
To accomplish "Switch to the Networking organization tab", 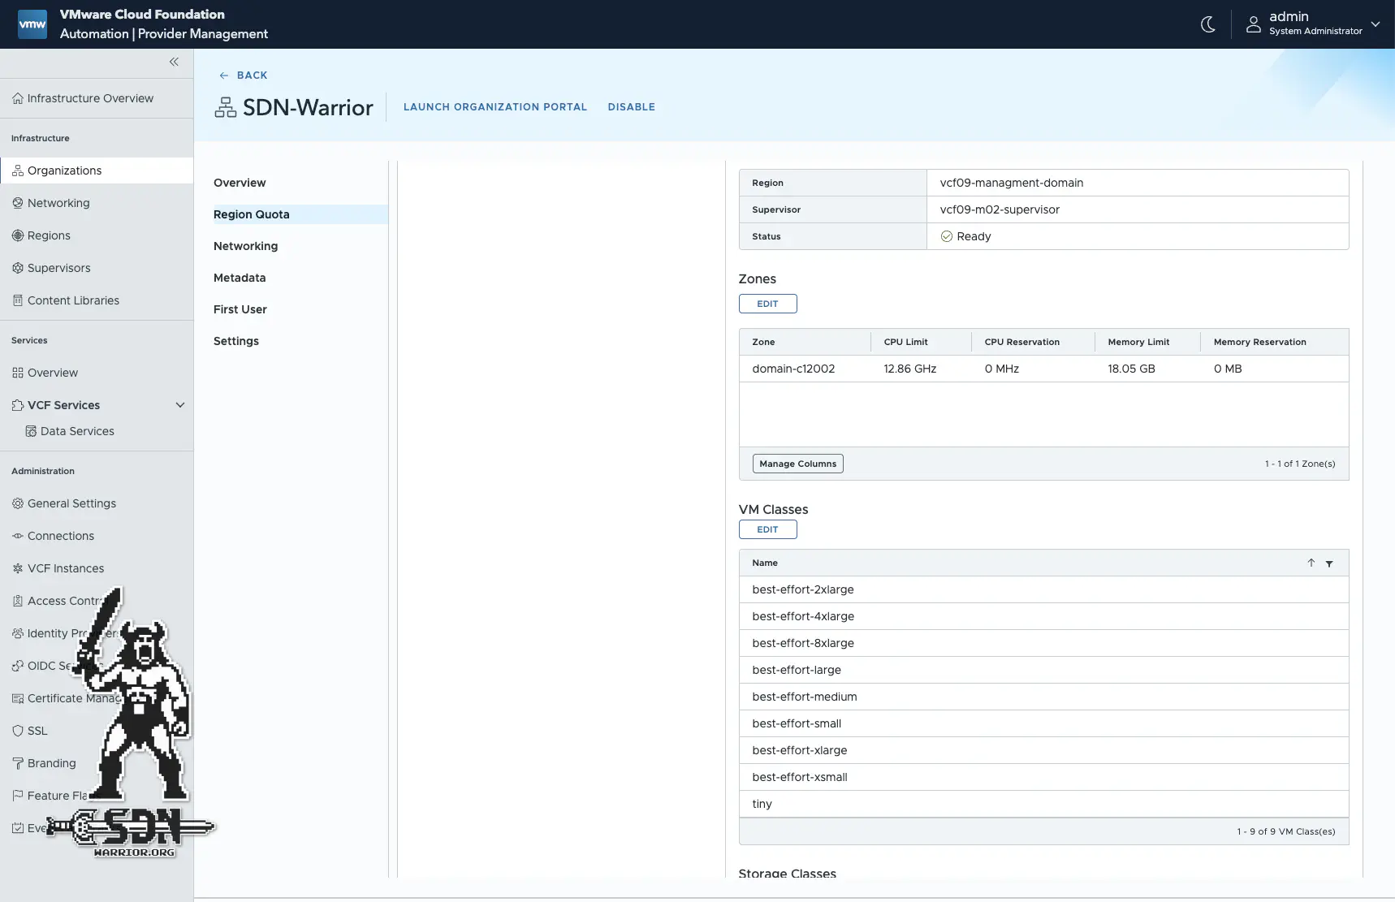I will point(245,246).
